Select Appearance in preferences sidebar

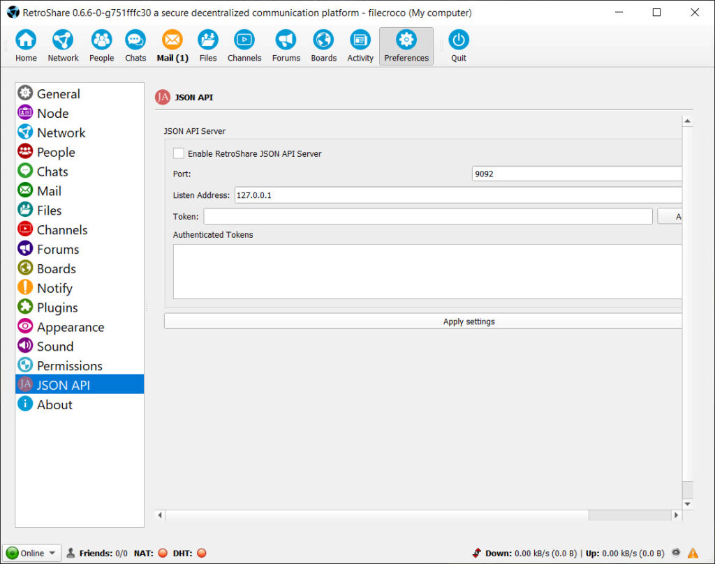tap(80, 327)
